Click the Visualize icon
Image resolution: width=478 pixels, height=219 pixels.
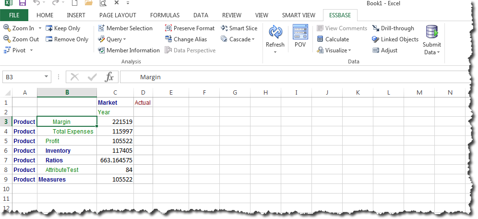coord(320,50)
